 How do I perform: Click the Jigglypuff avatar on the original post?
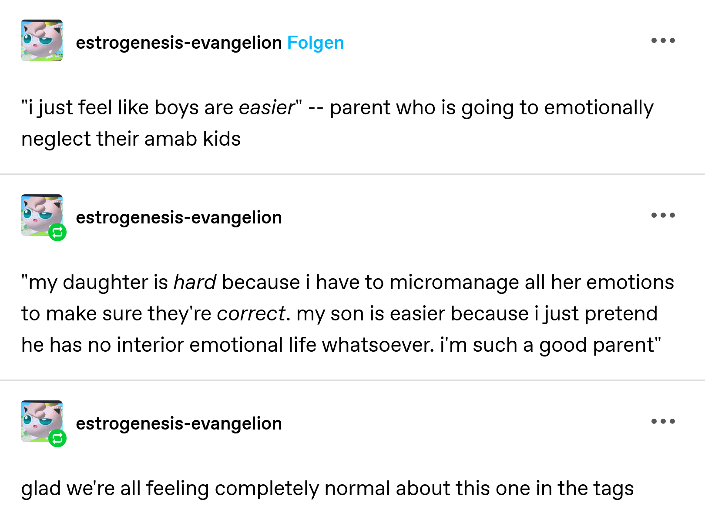click(x=42, y=40)
